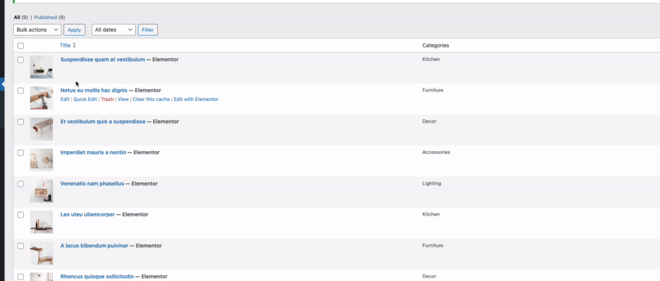Tick the select-all checkbox in header row
This screenshot has width=660, height=281.
pos(20,46)
